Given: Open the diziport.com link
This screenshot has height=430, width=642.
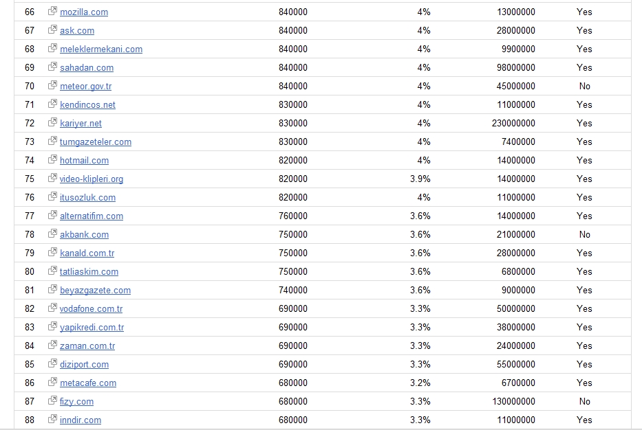Looking at the screenshot, I should (x=85, y=365).
